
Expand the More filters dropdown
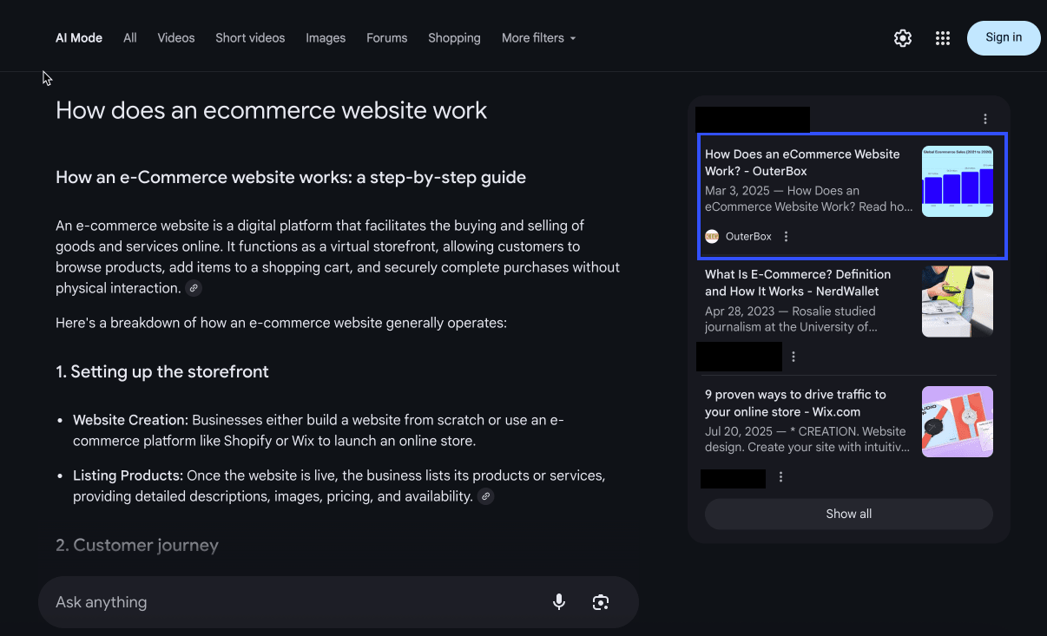538,38
